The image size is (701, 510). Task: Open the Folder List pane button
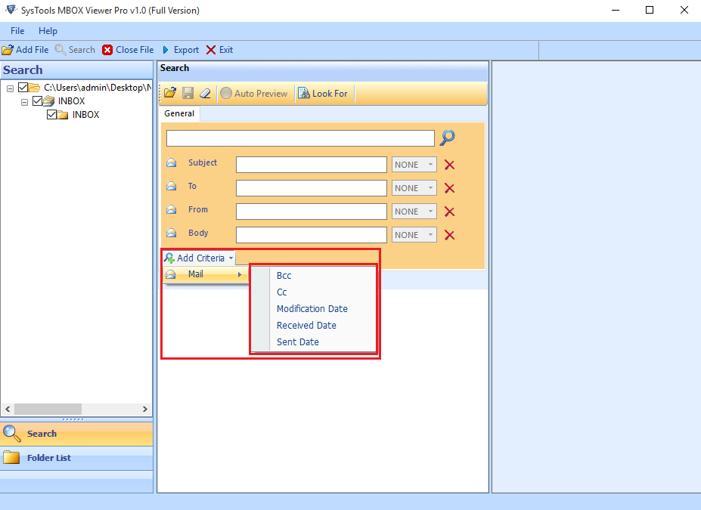tap(76, 458)
